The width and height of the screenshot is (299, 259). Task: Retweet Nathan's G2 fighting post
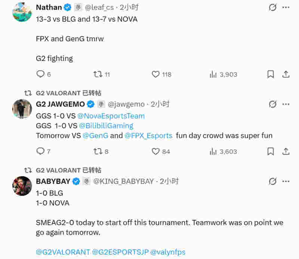pos(98,74)
